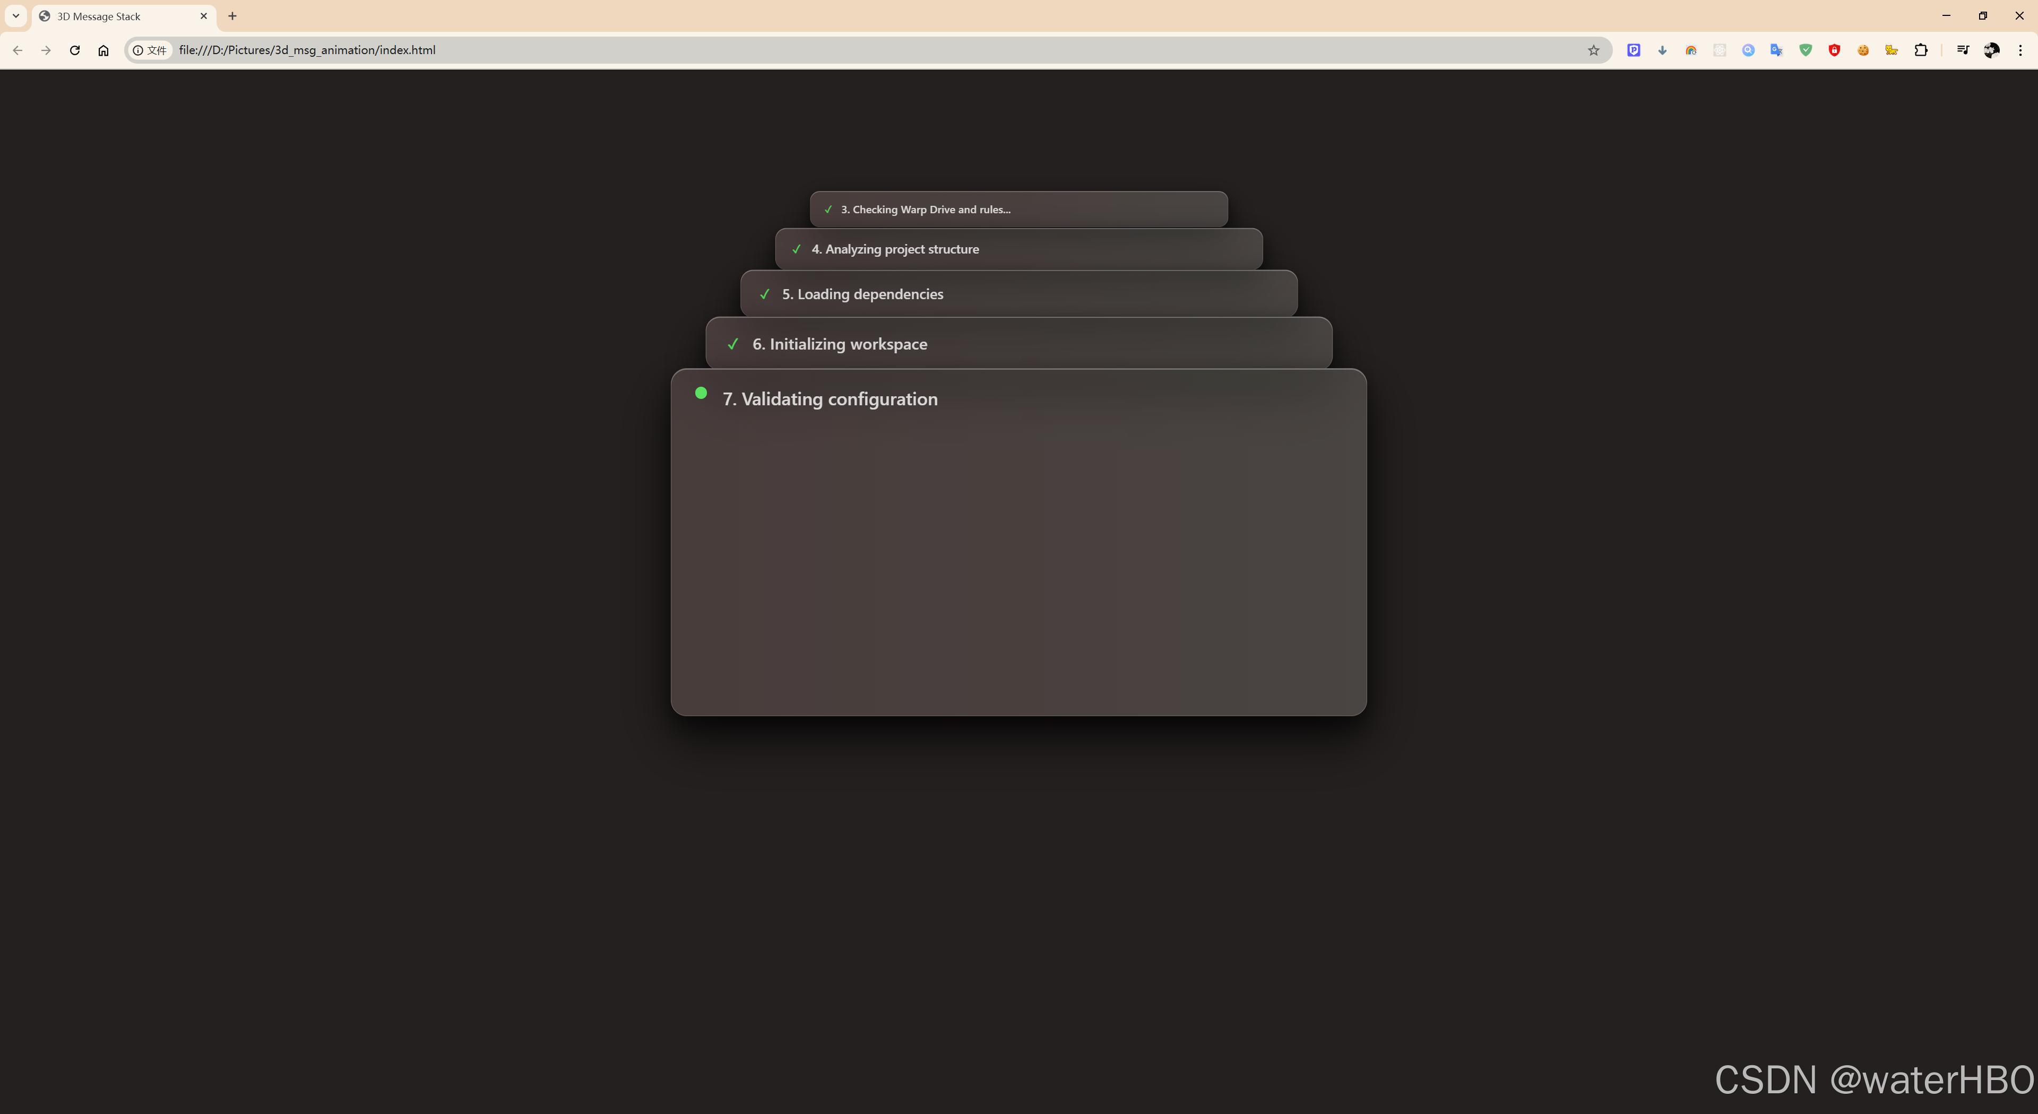Image resolution: width=2038 pixels, height=1114 pixels.
Task: Click the card 3. Checking Warp Drive and rules
Action: (1019, 210)
